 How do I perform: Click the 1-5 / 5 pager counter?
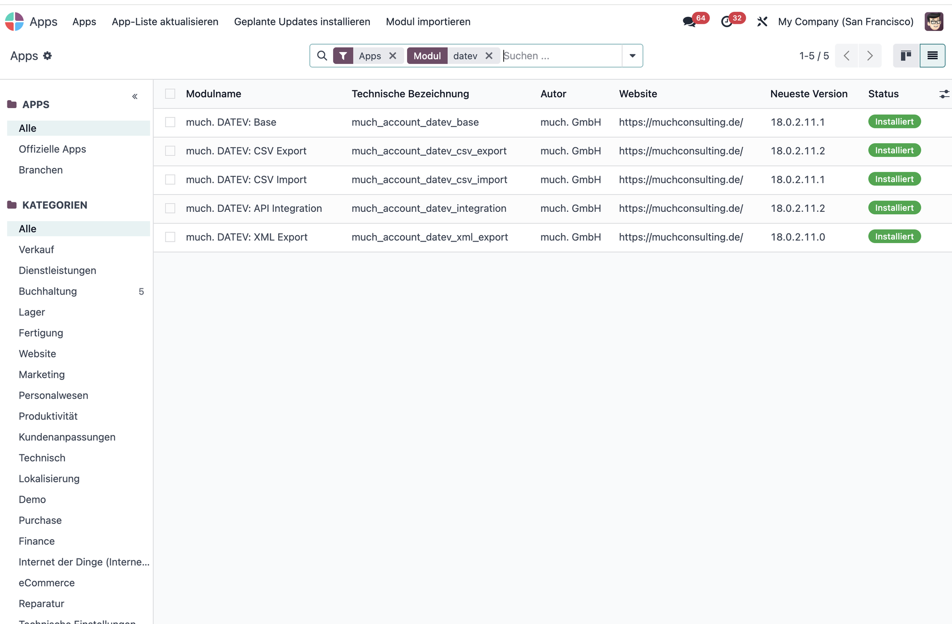tap(814, 56)
